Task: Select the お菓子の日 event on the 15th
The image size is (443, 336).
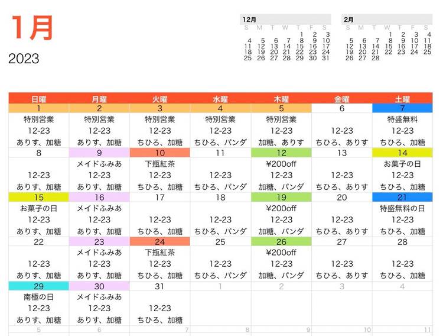Action: tap(39, 208)
